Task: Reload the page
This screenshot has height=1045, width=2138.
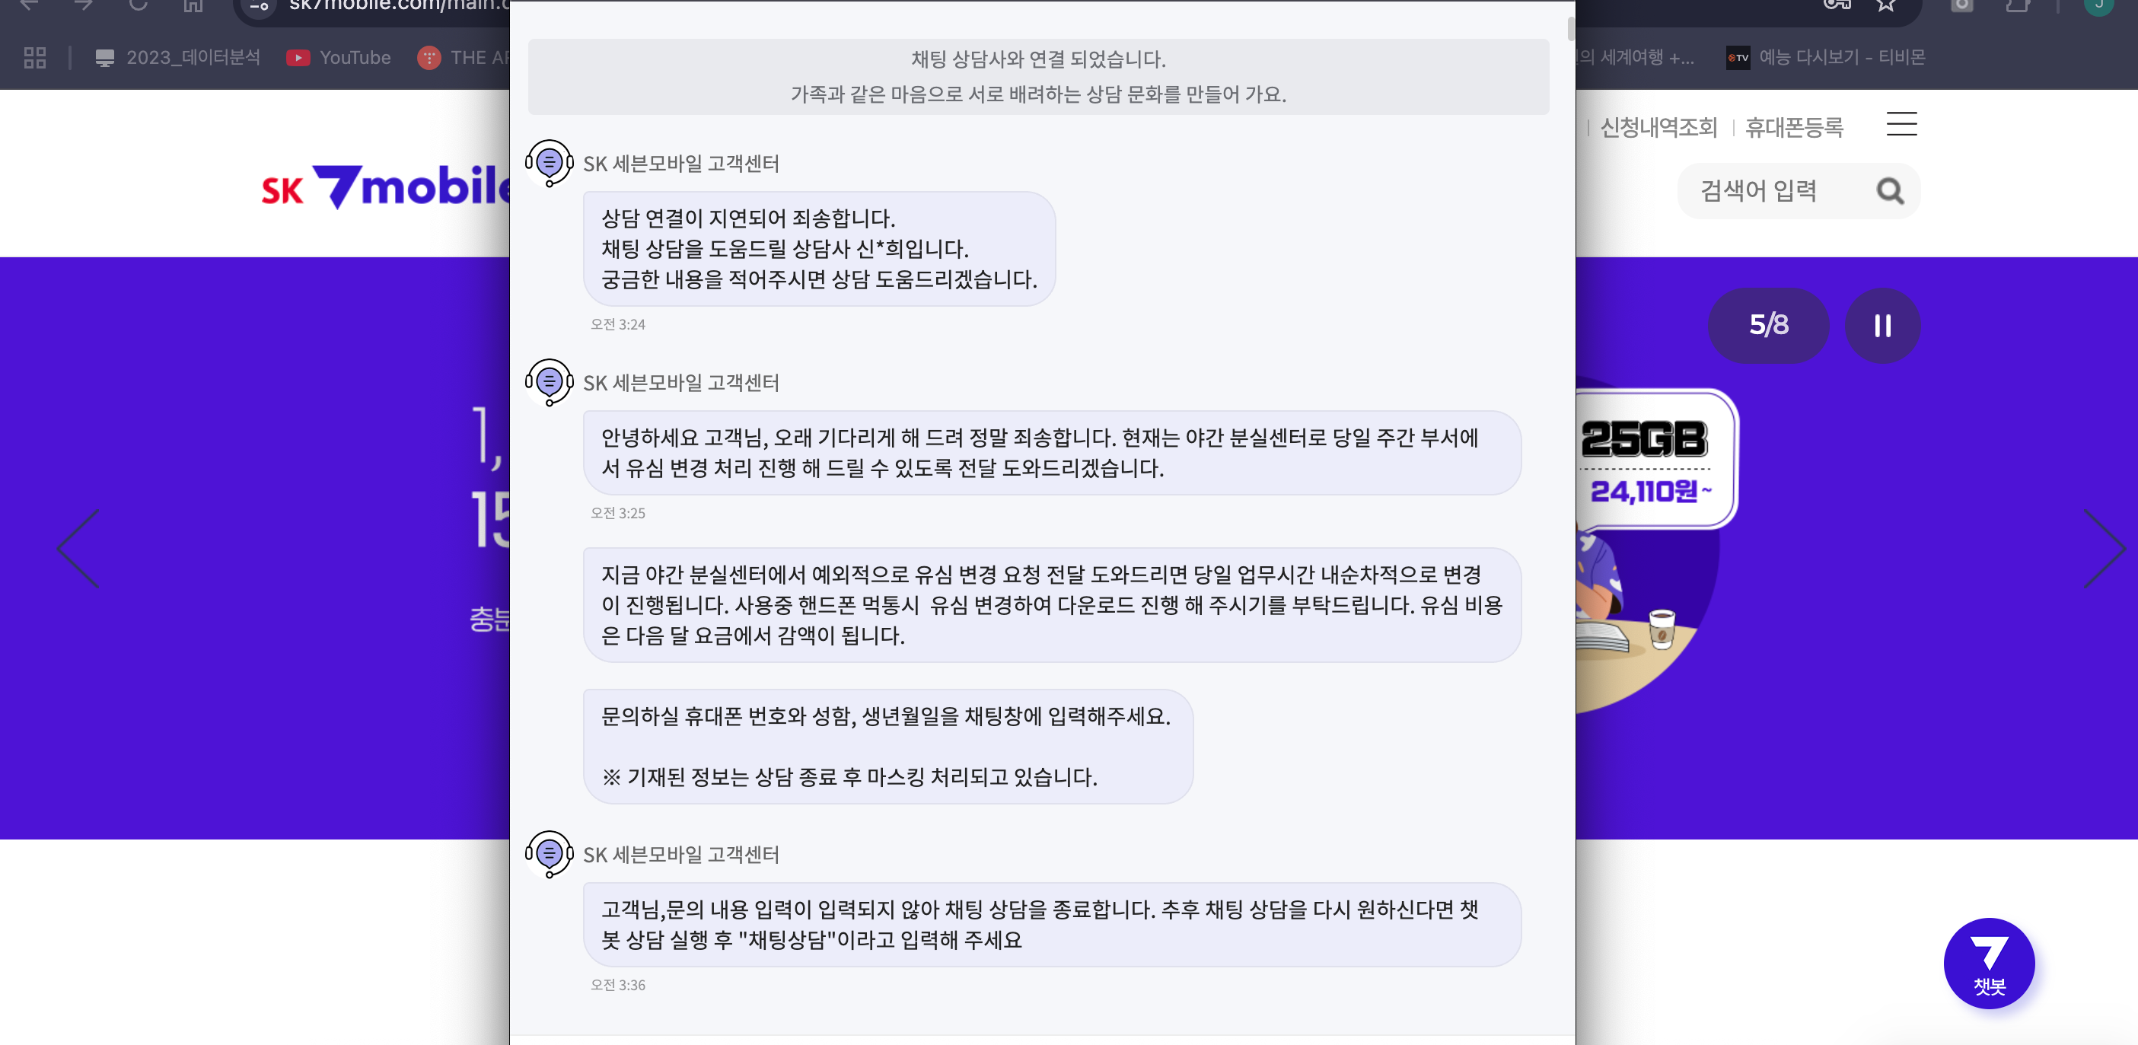Action: point(138,5)
